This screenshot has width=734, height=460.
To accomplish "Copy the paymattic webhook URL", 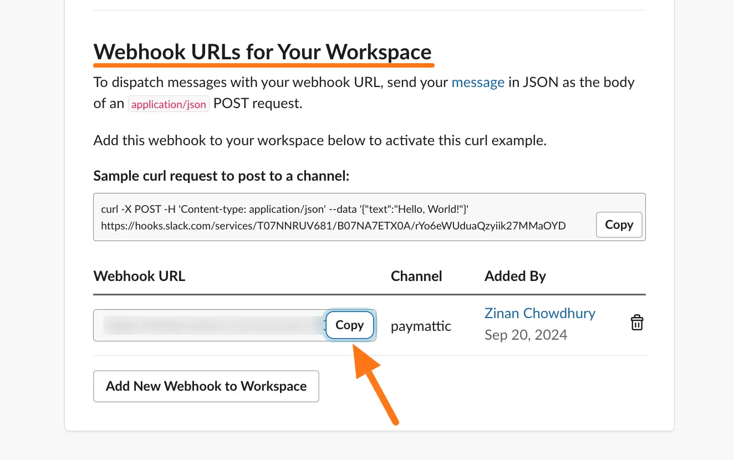I will [x=349, y=325].
